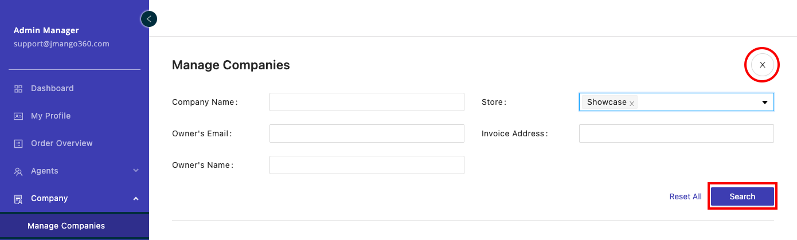This screenshot has height=240, width=797.
Task: Click the Order Overview list icon
Action: pos(18,144)
